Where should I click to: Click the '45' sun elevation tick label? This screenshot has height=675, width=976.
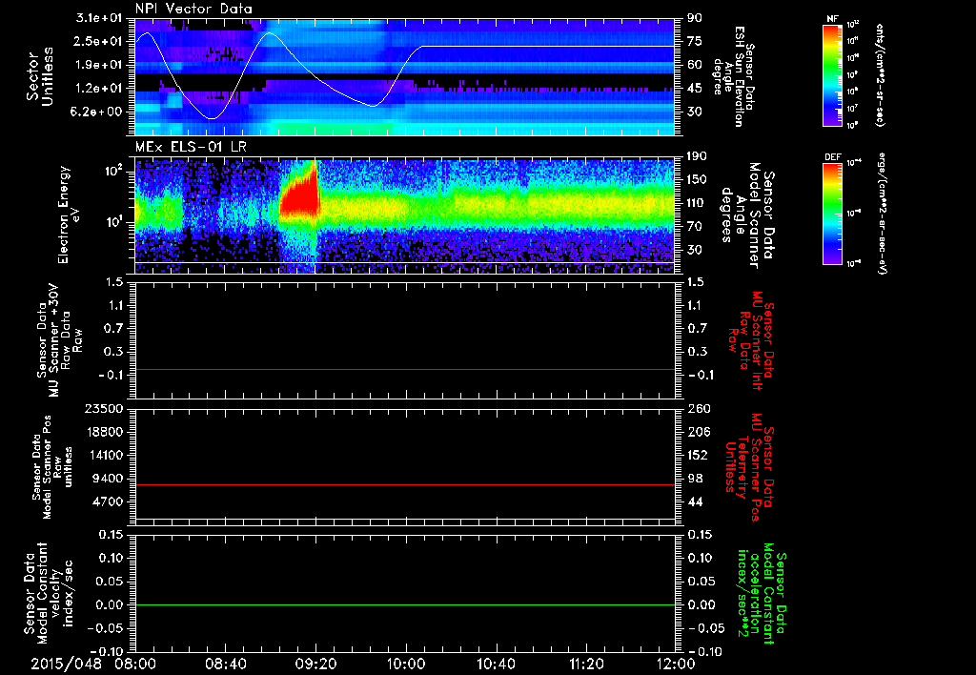[x=694, y=89]
